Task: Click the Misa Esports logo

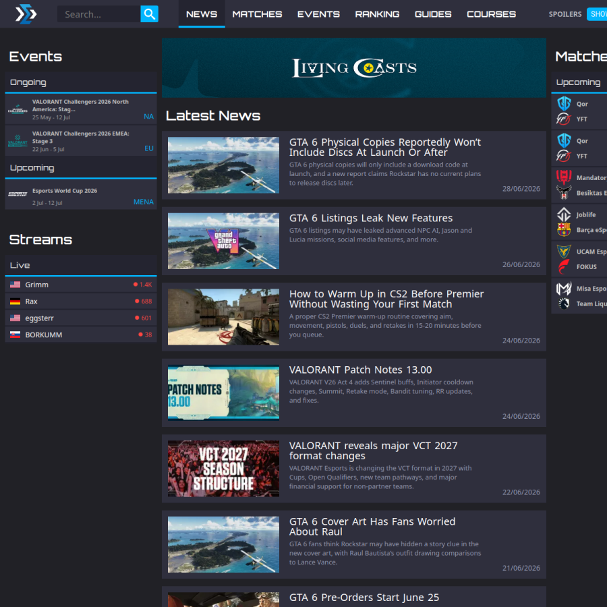Action: click(x=564, y=289)
